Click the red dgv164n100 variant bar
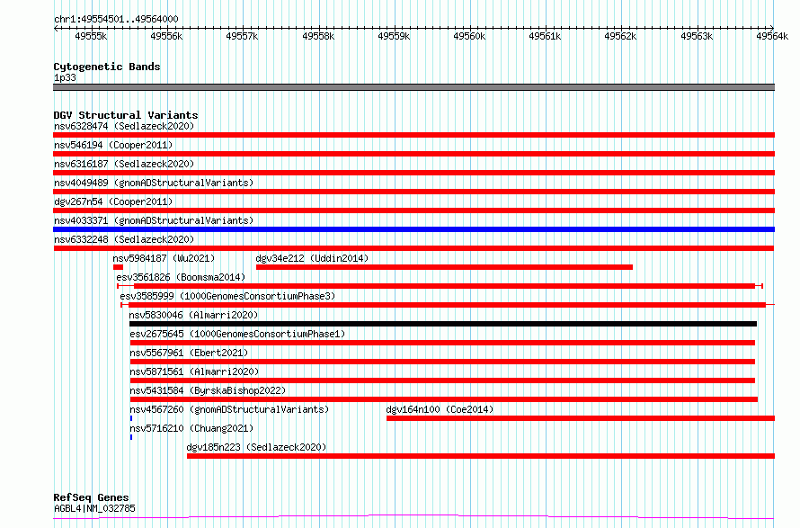This screenshot has height=528, width=800. pyautogui.click(x=581, y=418)
